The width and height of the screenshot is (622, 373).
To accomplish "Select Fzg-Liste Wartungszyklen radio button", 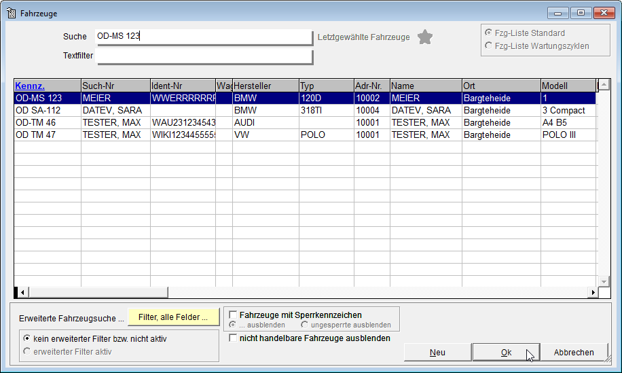I will 489,46.
